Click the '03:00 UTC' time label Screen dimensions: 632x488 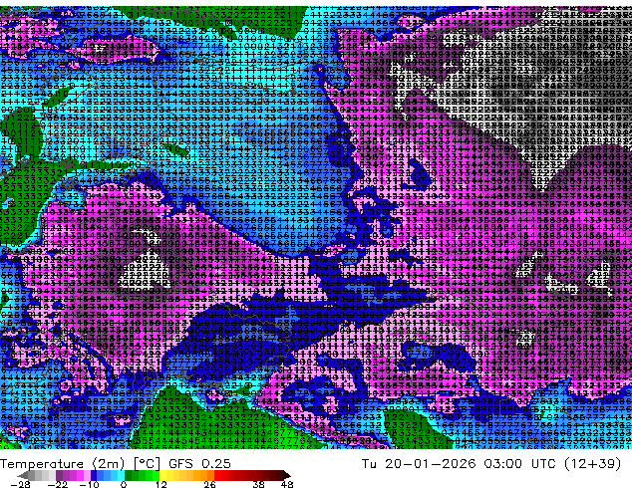[518, 463]
